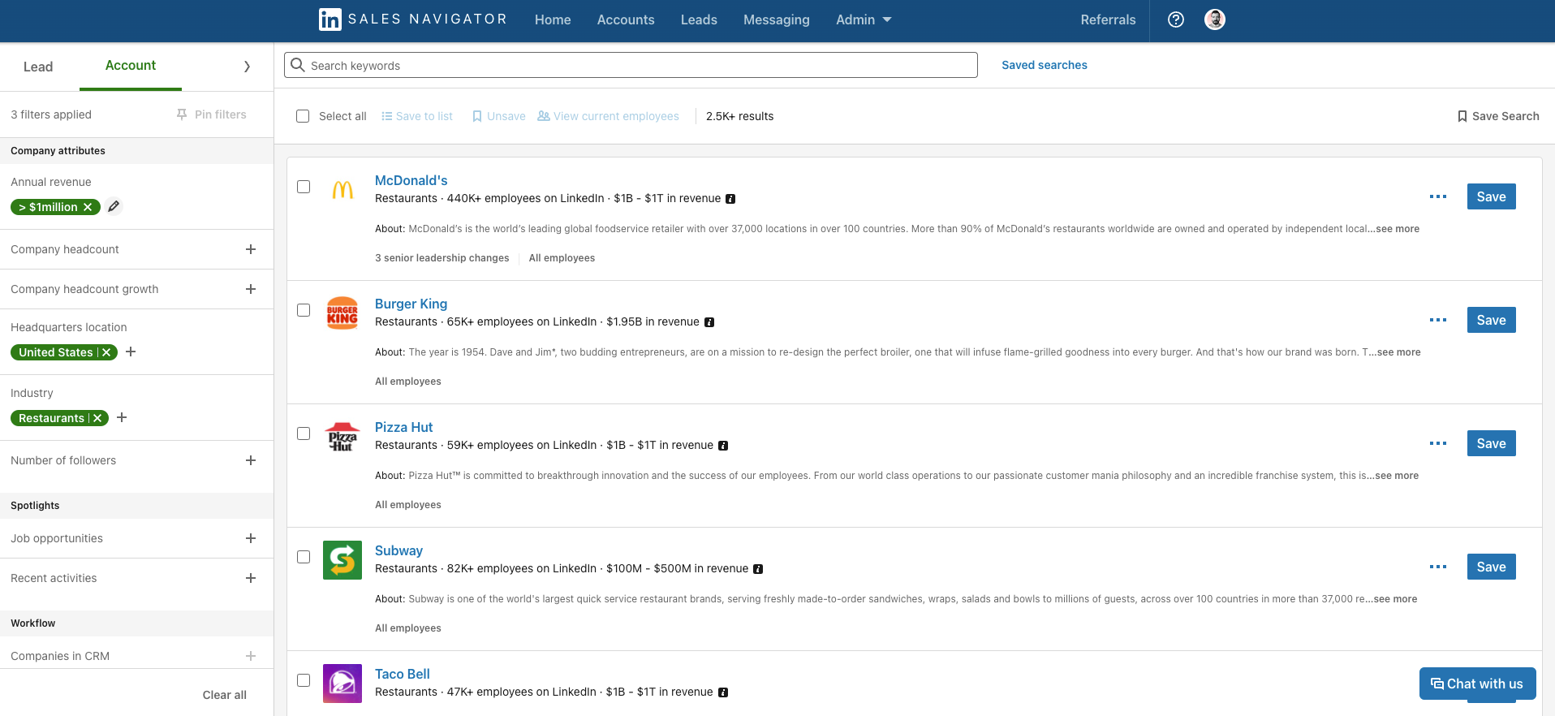Viewport: 1555px width, 716px height.
Task: Click Taco Bell logo icon
Action: point(342,684)
